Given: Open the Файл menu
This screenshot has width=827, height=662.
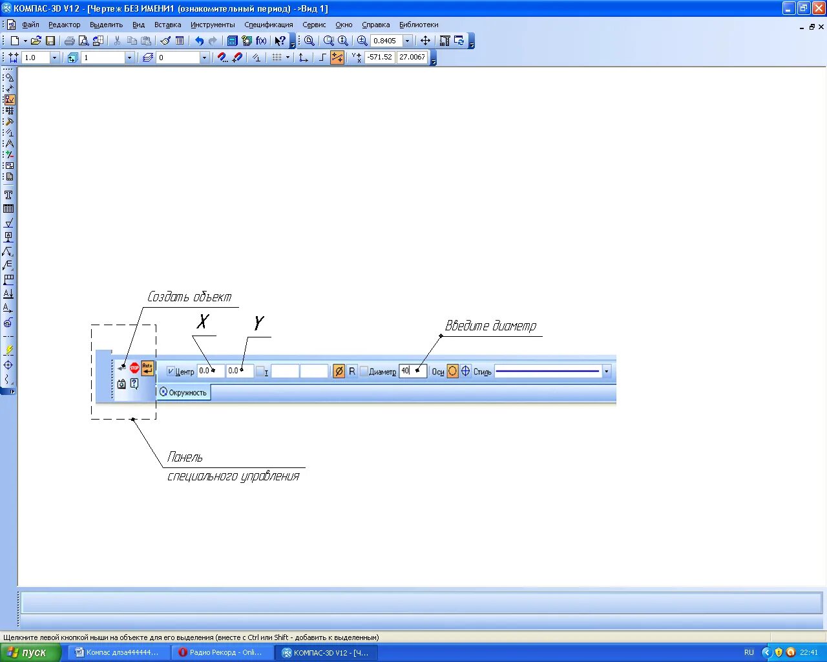Looking at the screenshot, I should click(x=30, y=25).
